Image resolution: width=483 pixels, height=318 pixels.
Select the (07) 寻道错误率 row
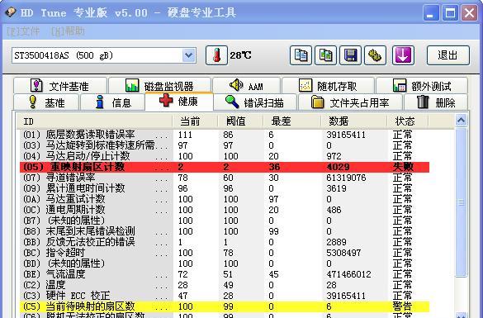(x=225, y=178)
